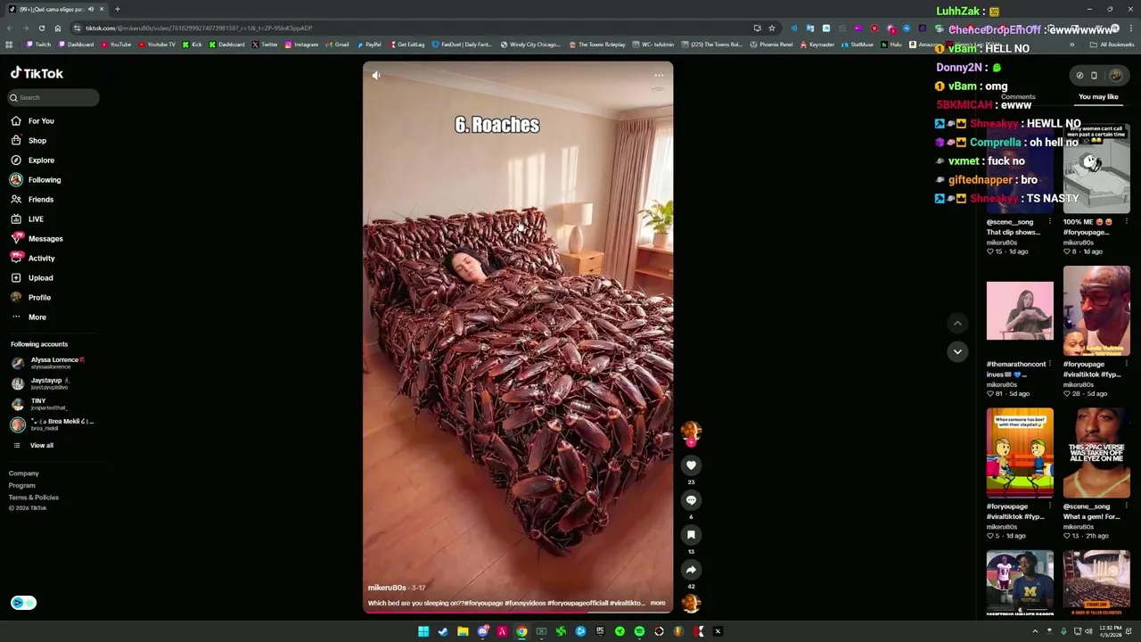Like the video with the heart icon
The width and height of the screenshot is (1141, 642).
click(x=691, y=465)
